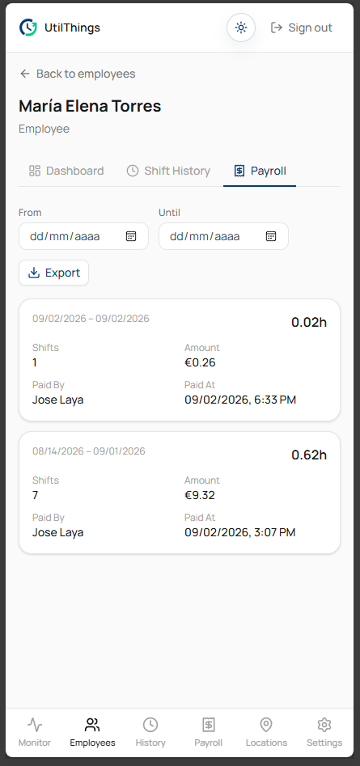Click the 0.02h total hours value
The image size is (360, 766).
coord(309,323)
